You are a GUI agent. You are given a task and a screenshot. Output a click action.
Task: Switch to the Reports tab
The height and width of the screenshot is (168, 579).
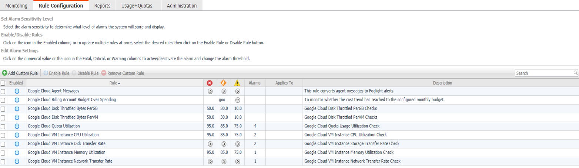click(102, 6)
